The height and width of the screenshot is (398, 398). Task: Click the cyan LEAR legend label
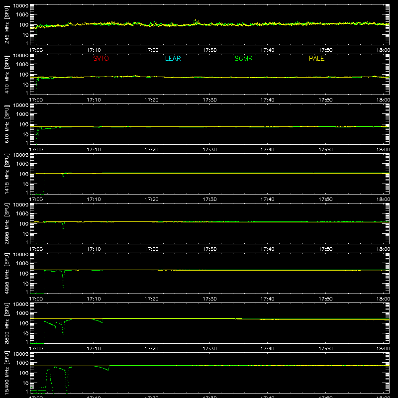173,58
